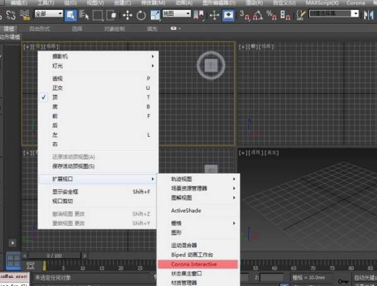The image size is (377, 286).
Task: Choose 运动混合器 in the submenu
Action: click(199, 245)
